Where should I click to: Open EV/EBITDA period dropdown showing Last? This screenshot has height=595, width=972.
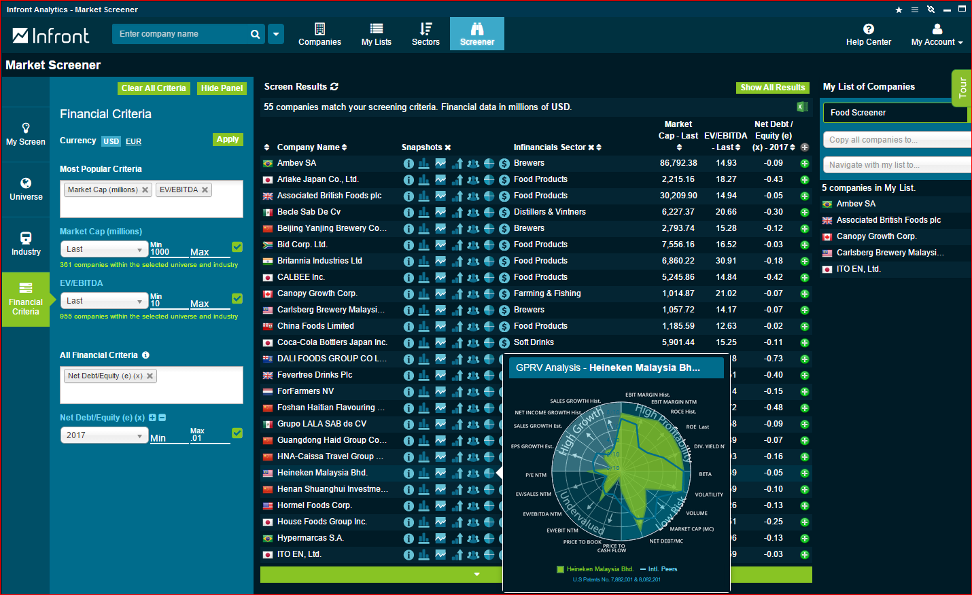click(105, 301)
